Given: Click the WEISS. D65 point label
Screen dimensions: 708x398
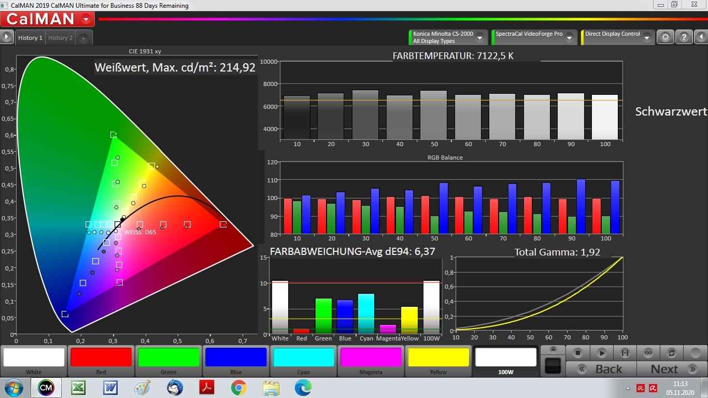Looking at the screenshot, I should (140, 232).
